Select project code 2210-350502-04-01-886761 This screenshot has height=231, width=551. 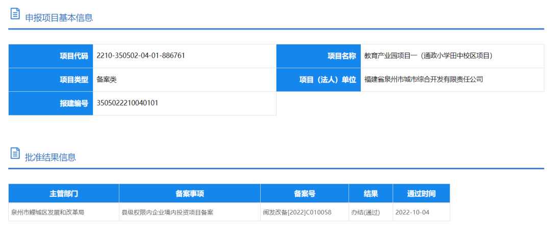pos(141,56)
